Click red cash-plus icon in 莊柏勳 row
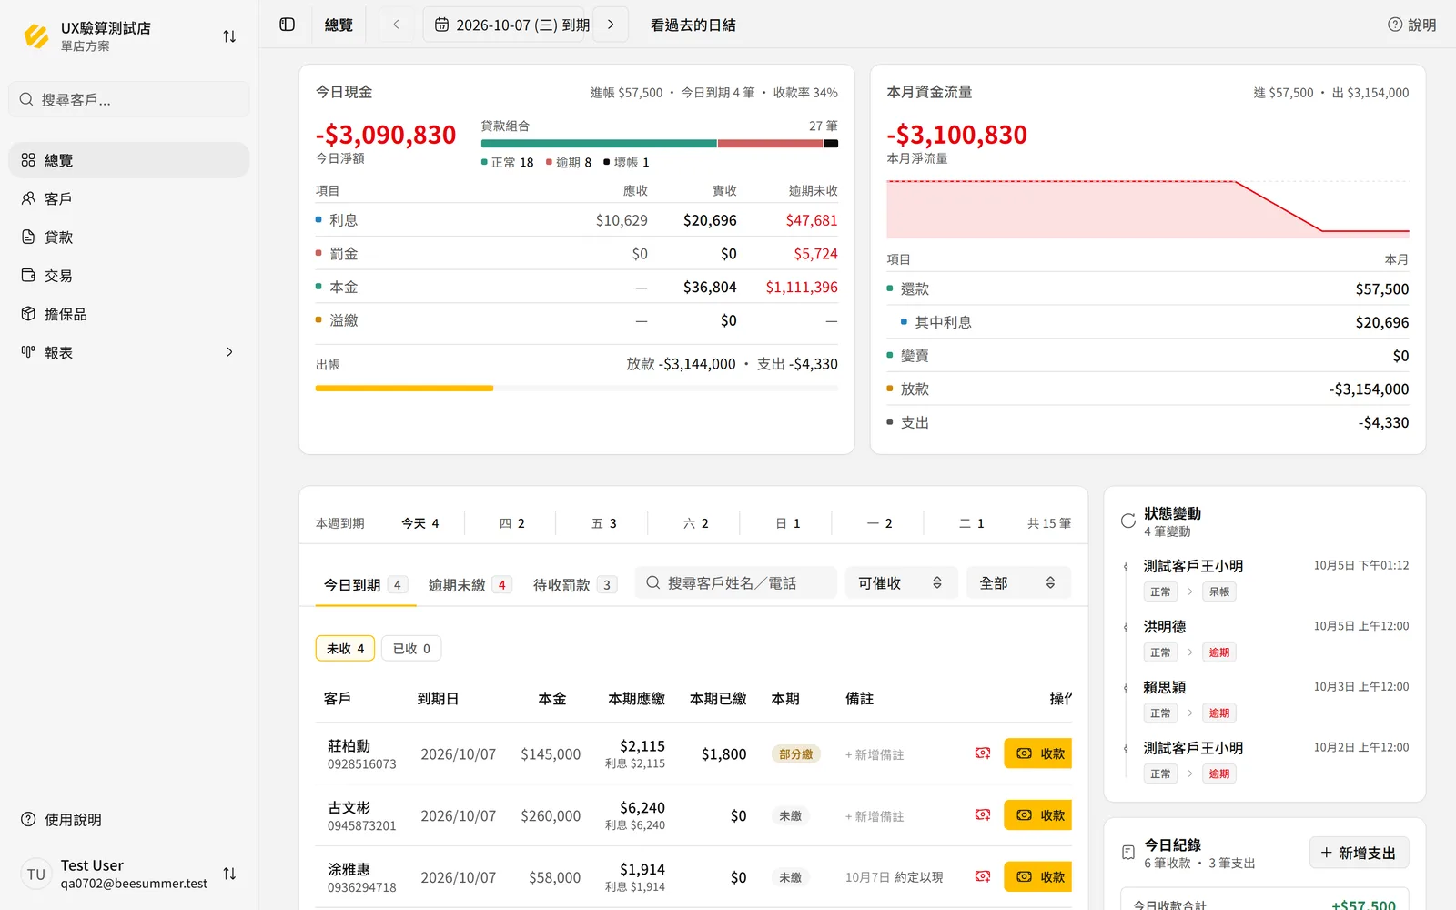 (983, 753)
